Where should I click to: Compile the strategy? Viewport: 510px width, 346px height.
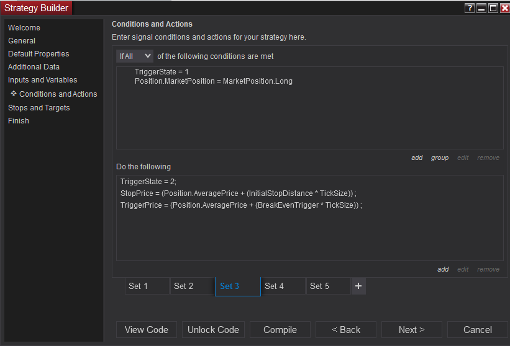click(280, 330)
